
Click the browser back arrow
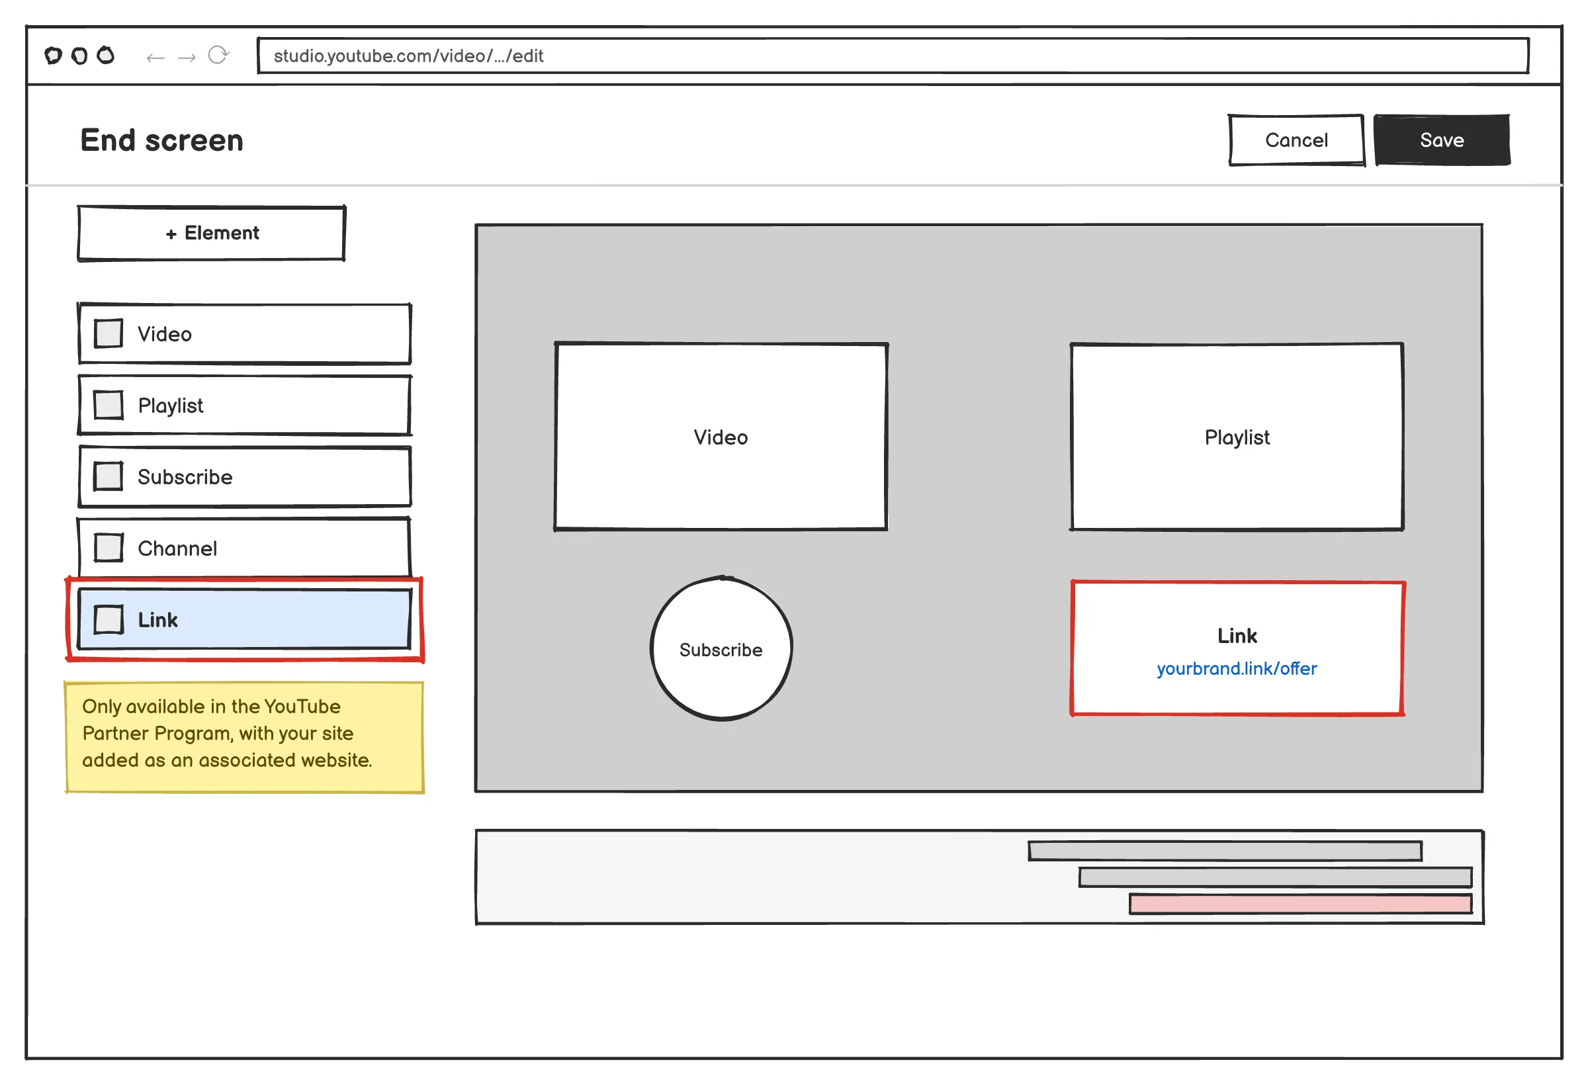coord(155,58)
